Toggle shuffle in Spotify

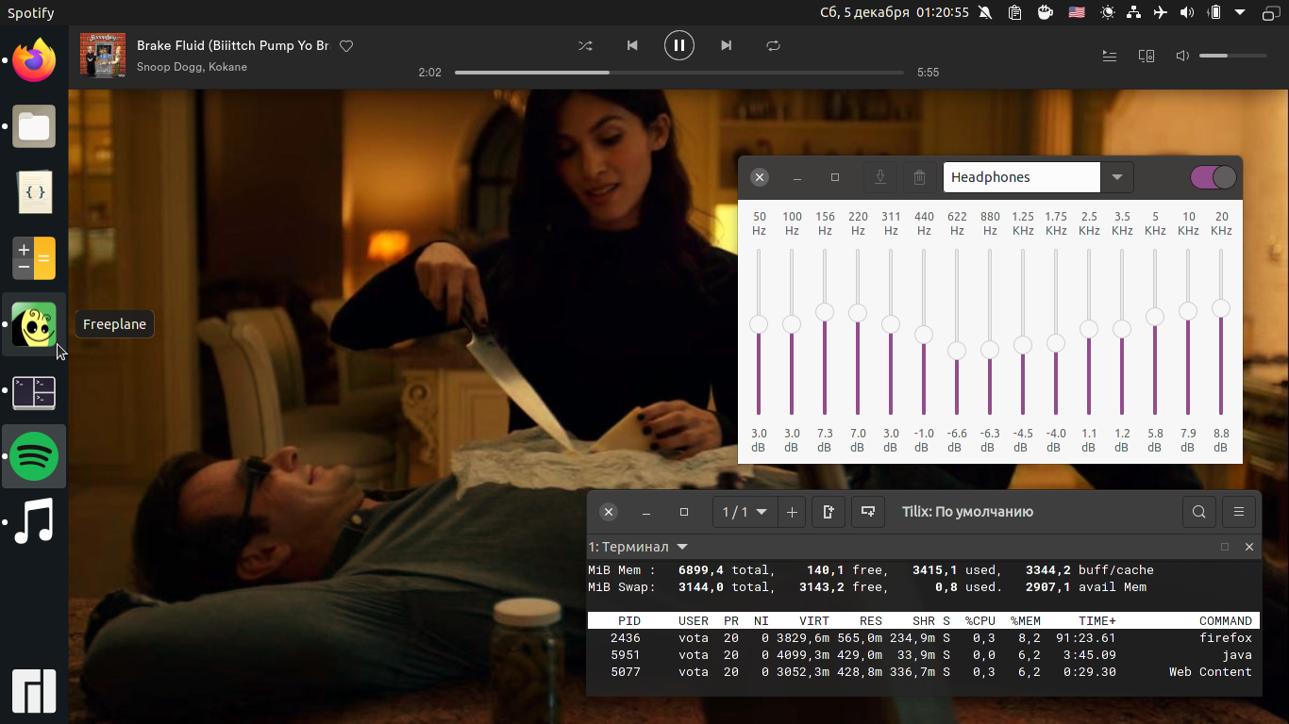pos(585,45)
